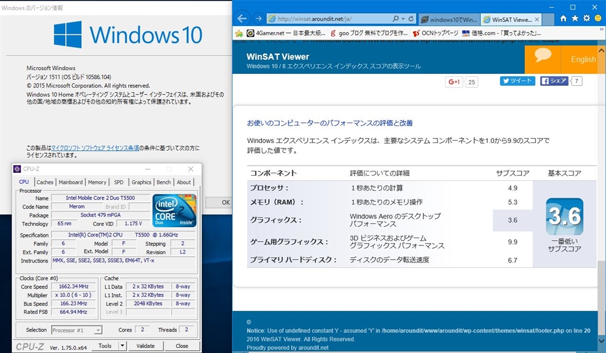Click Core Speed value 1662.34 MHz

coord(73,287)
